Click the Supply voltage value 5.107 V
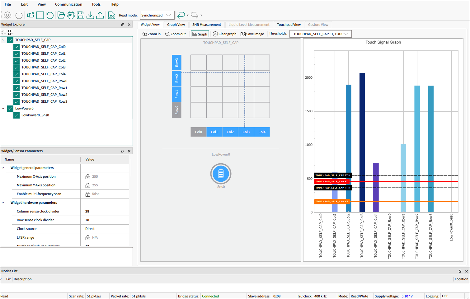This screenshot has height=299, width=470. (x=407, y=296)
